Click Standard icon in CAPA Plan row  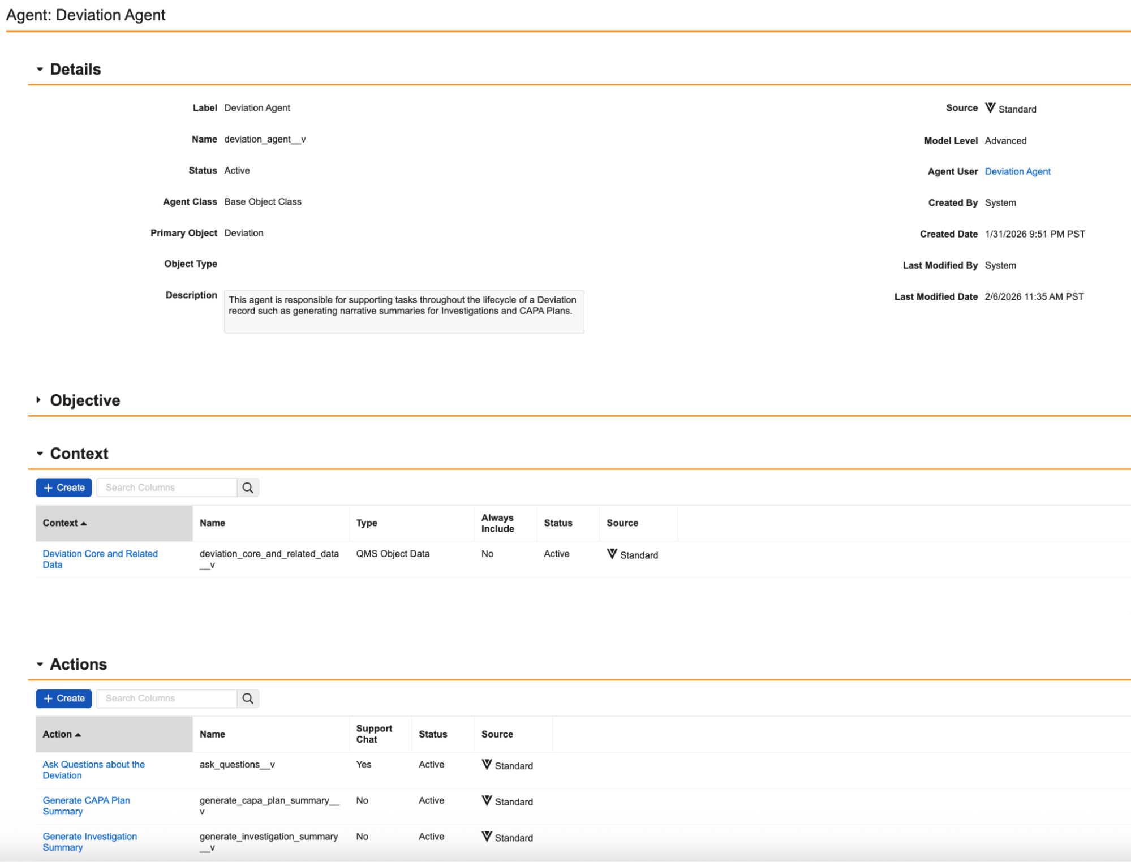(487, 801)
